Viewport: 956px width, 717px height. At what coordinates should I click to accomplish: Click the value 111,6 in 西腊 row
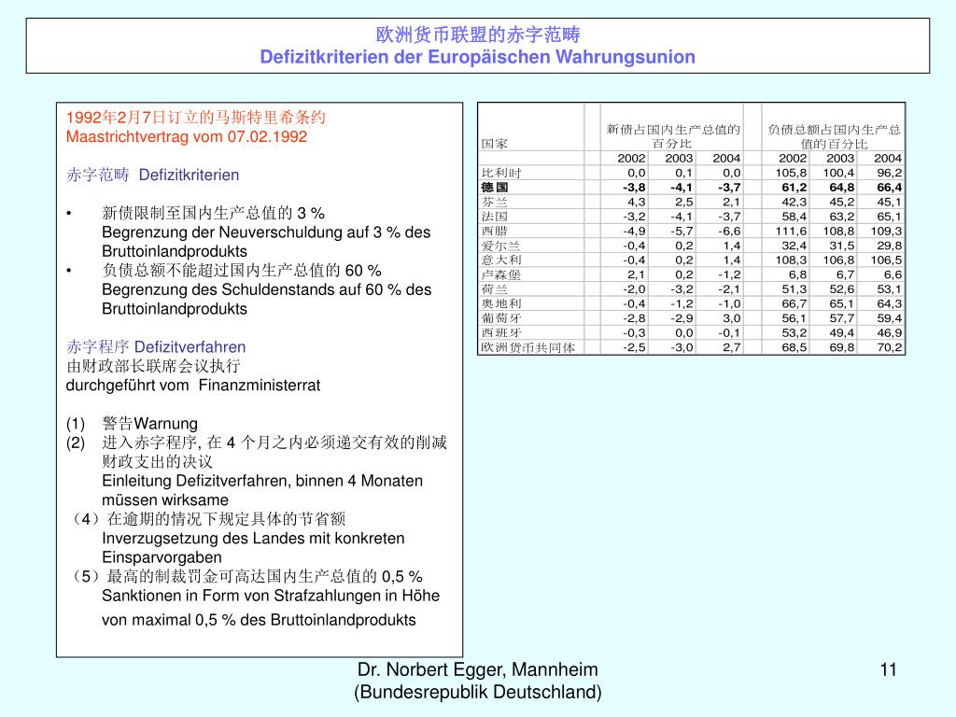point(792,232)
